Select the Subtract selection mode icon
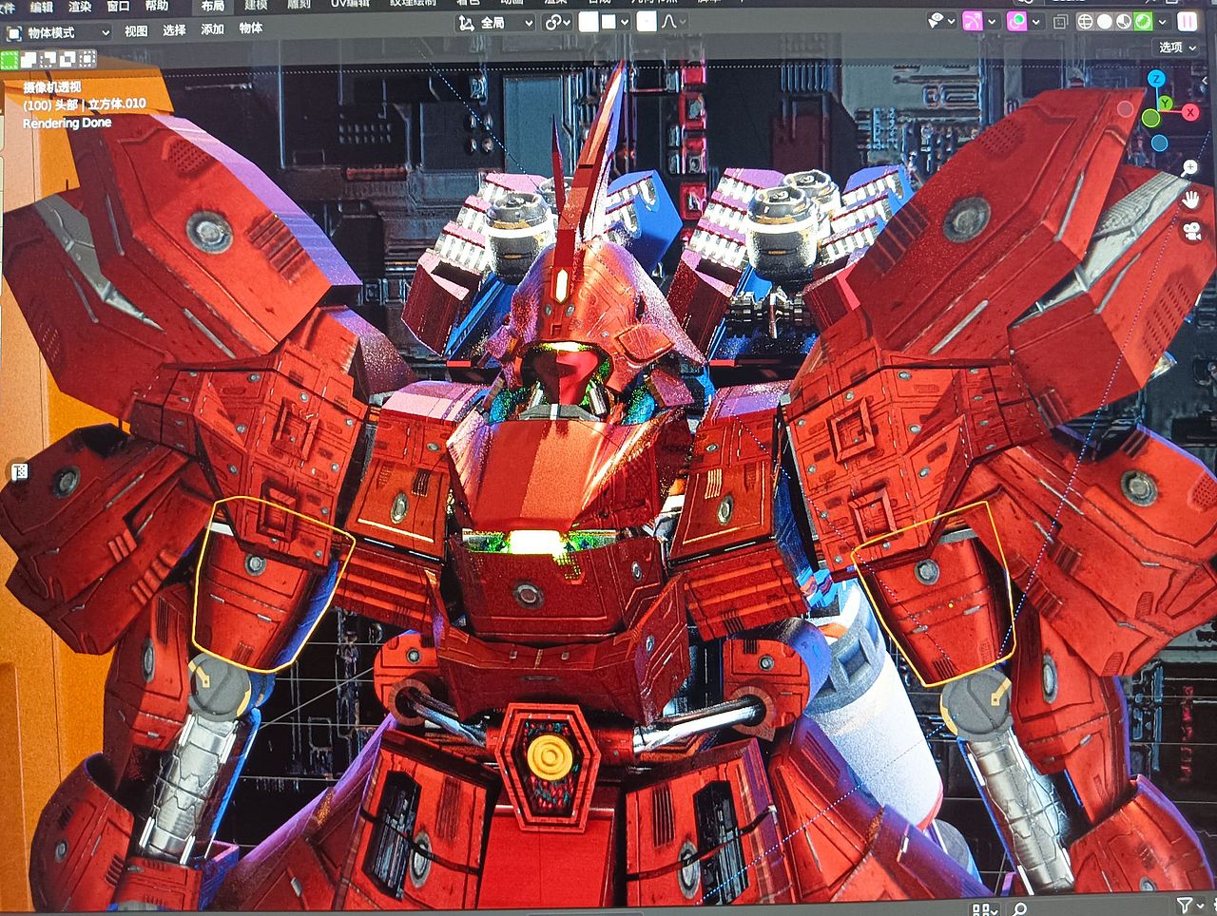Viewport: 1217px width, 916px height. (x=48, y=59)
